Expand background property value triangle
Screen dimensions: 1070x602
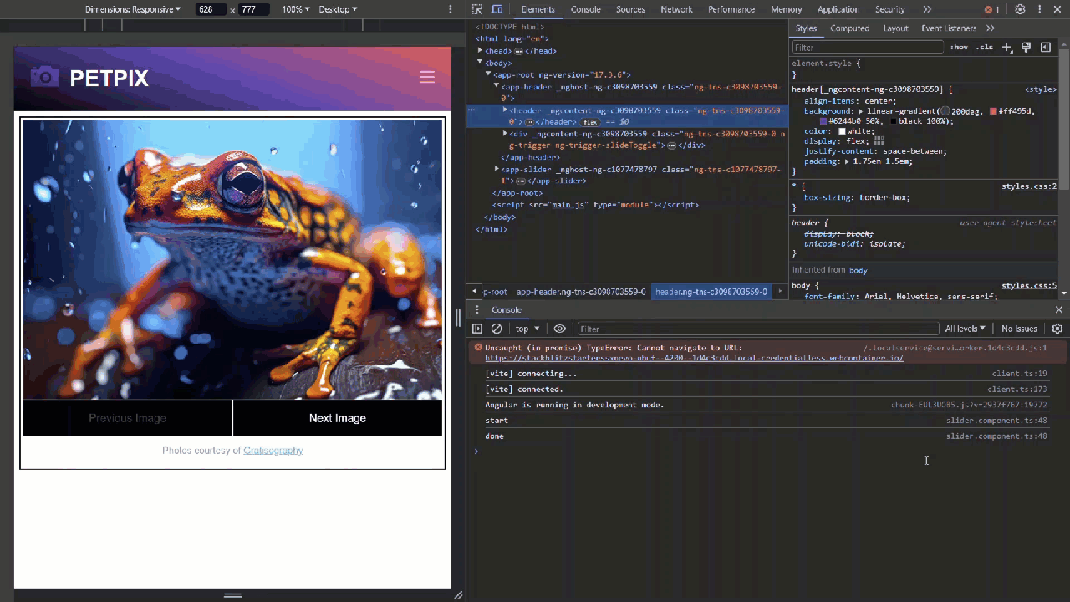(861, 110)
